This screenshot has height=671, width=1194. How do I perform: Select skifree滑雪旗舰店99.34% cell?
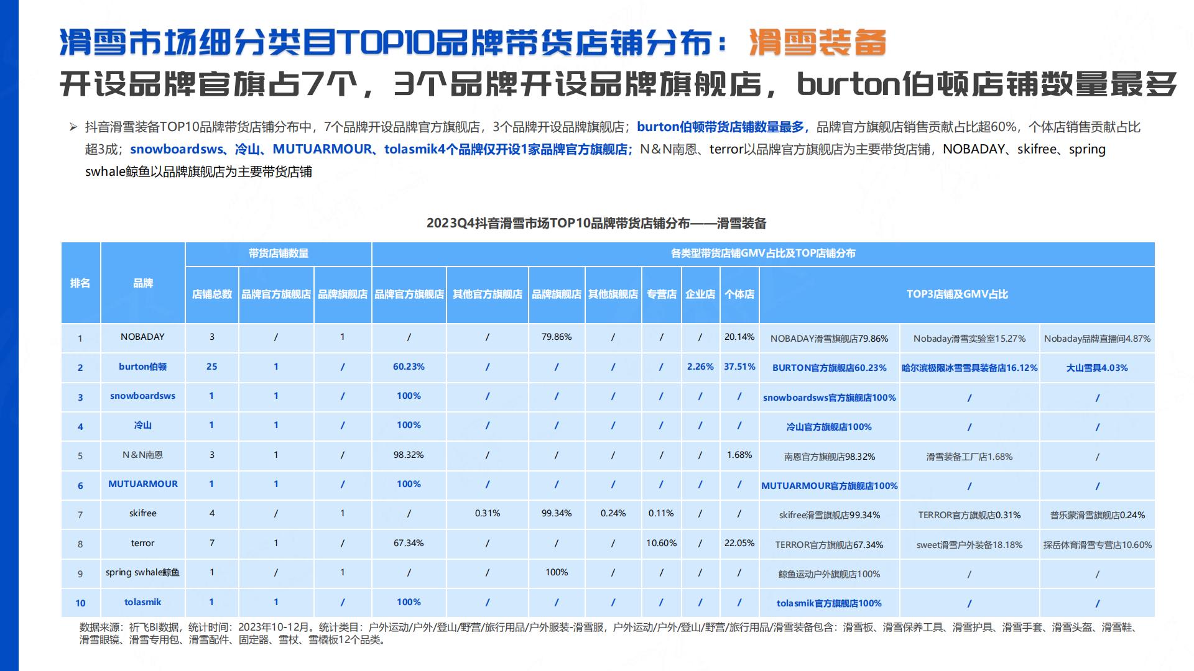coord(830,515)
